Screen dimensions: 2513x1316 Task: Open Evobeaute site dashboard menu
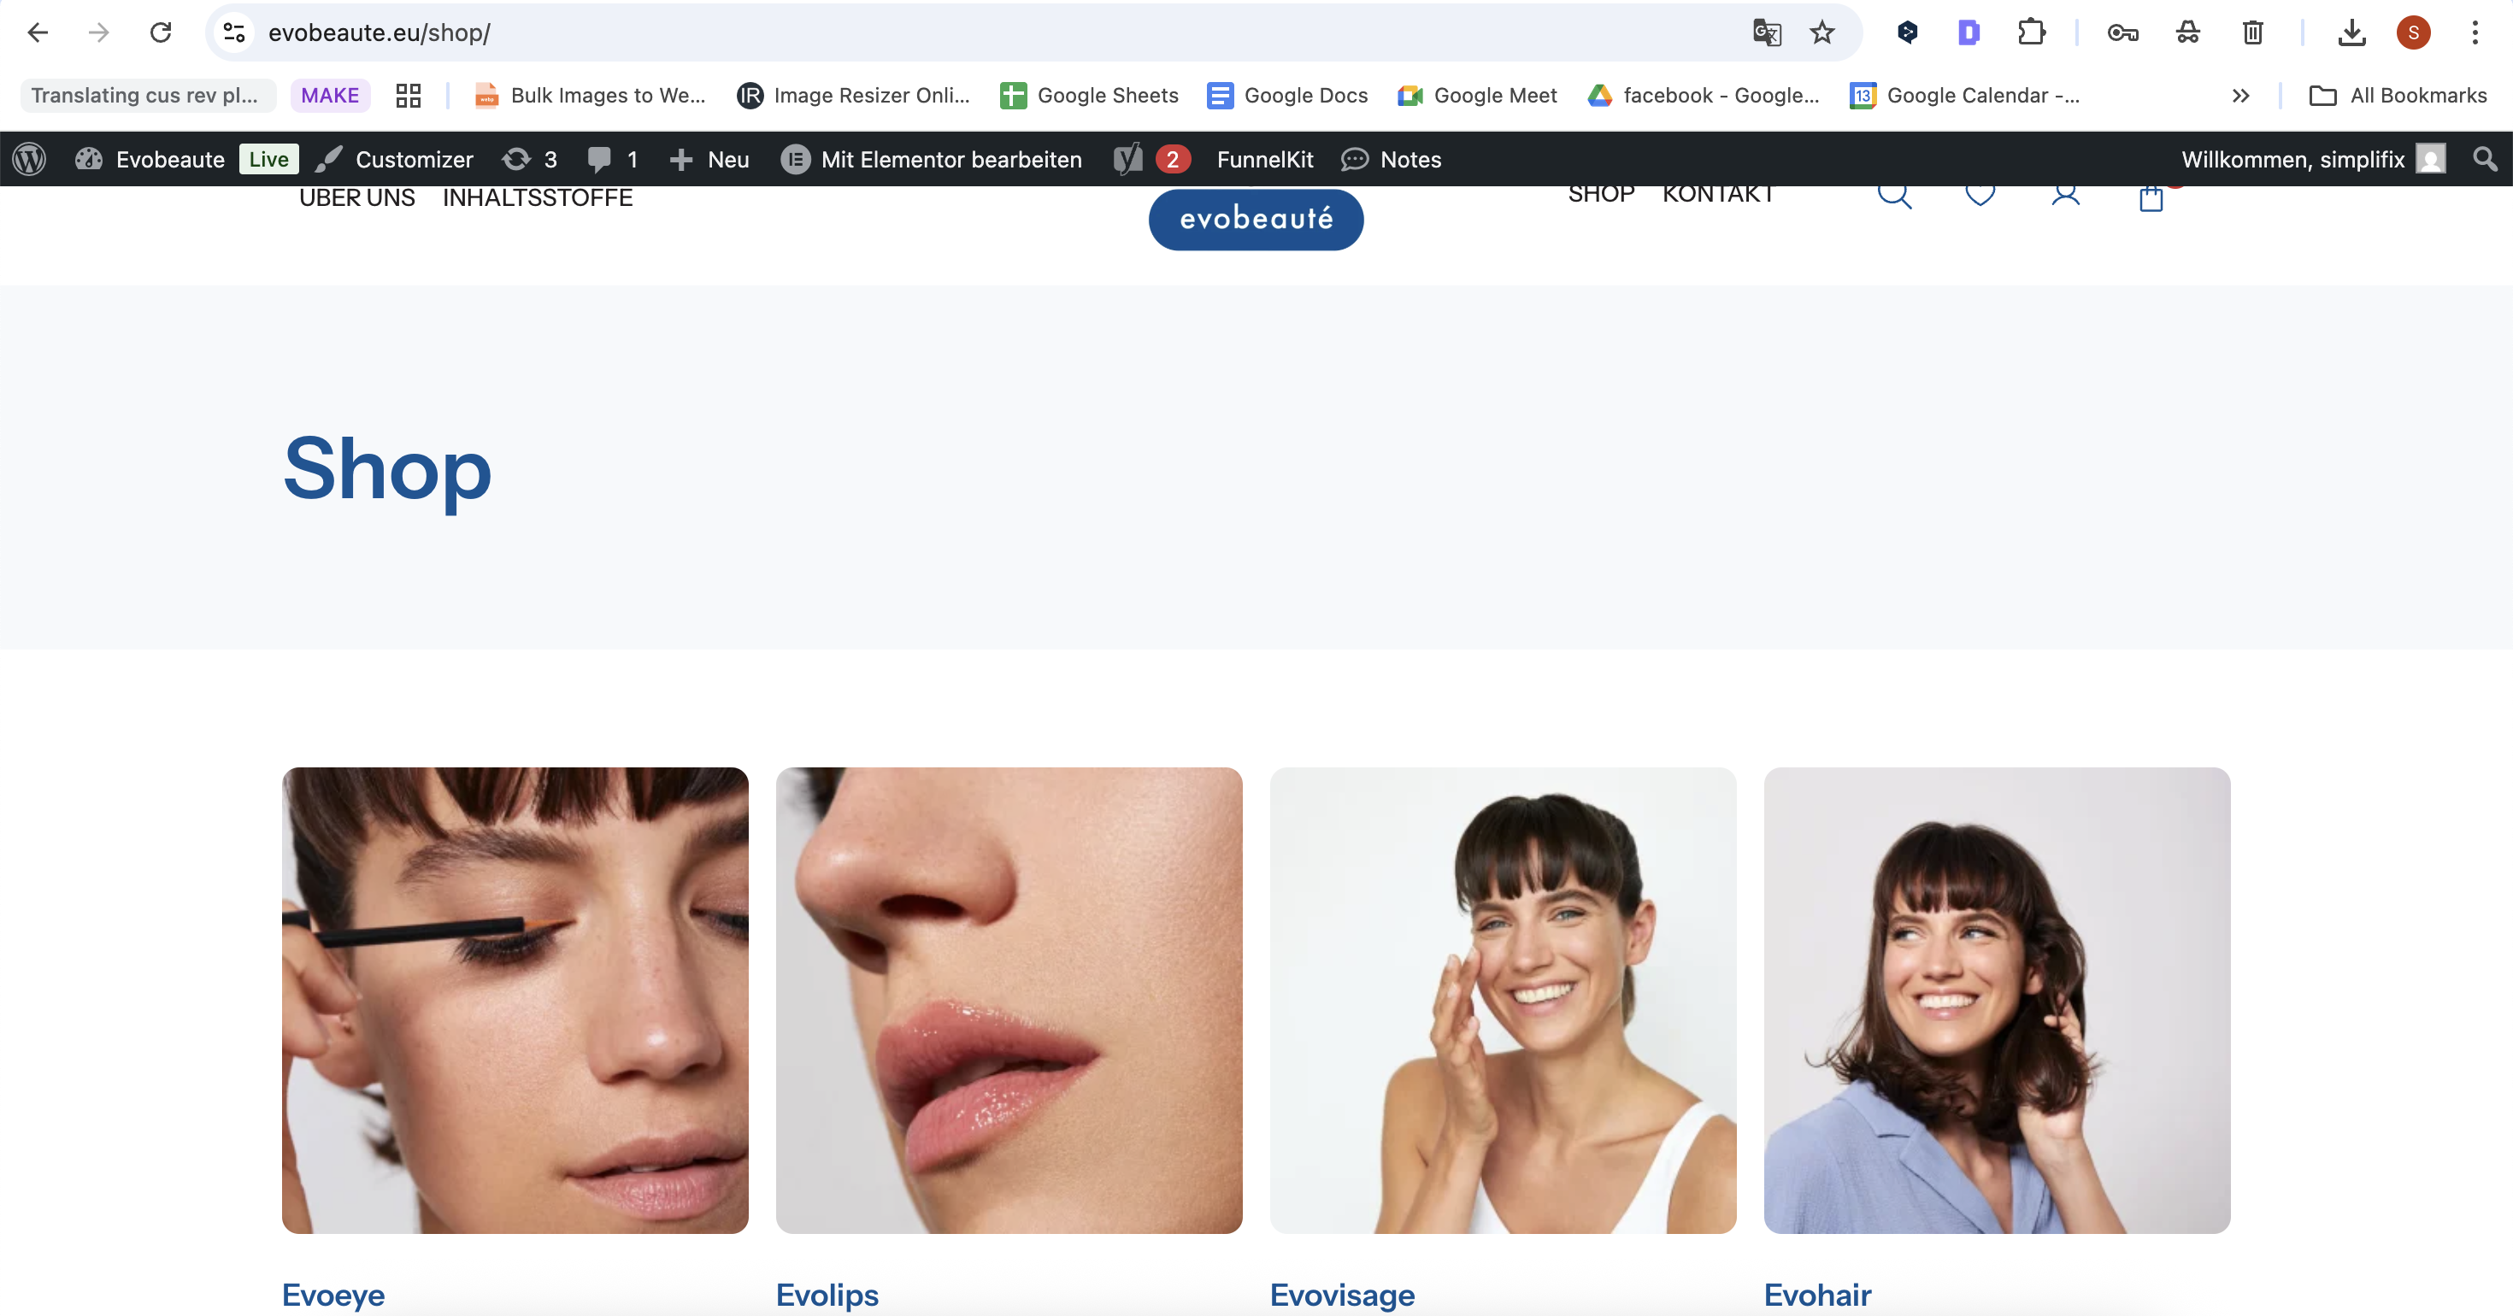click(150, 159)
